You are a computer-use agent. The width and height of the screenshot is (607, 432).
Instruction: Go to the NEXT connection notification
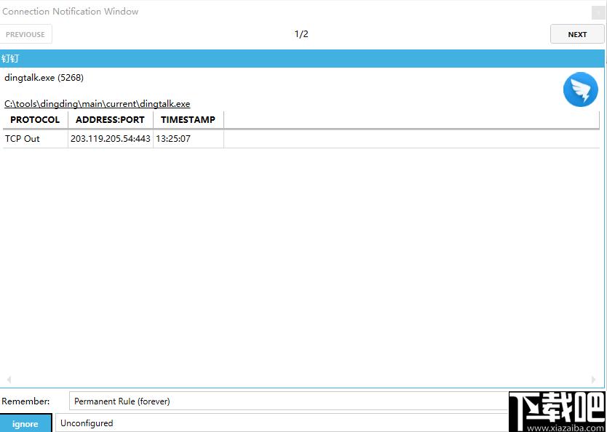(577, 34)
